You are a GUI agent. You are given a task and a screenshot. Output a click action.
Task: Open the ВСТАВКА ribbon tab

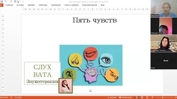[20, 5]
